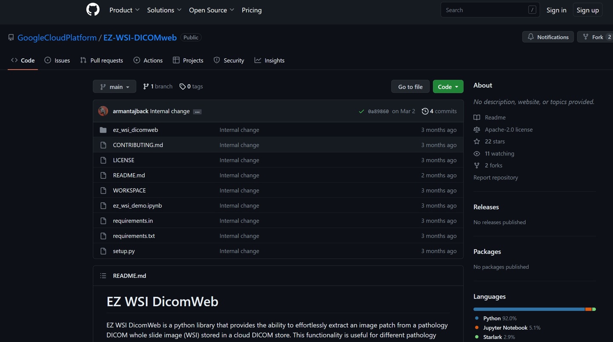Expand the Product menu

(124, 10)
